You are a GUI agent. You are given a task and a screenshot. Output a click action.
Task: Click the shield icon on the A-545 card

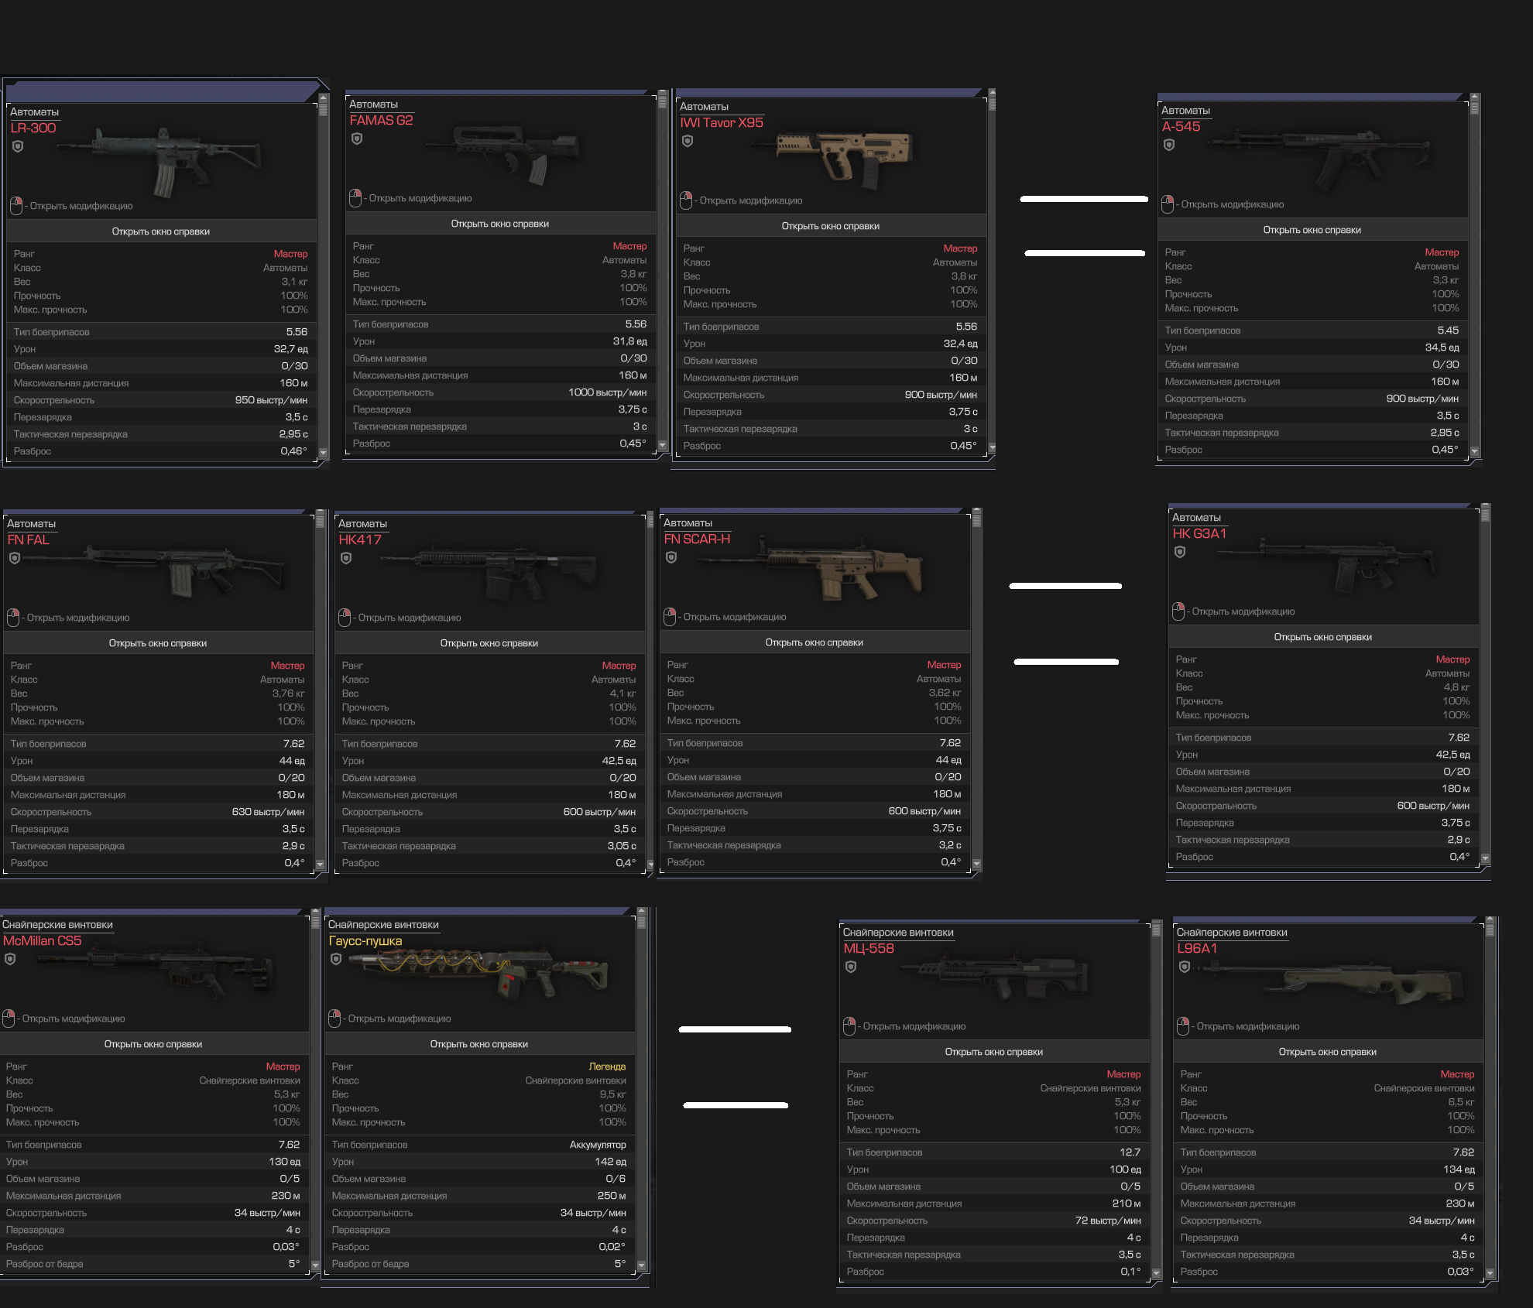point(1169,145)
